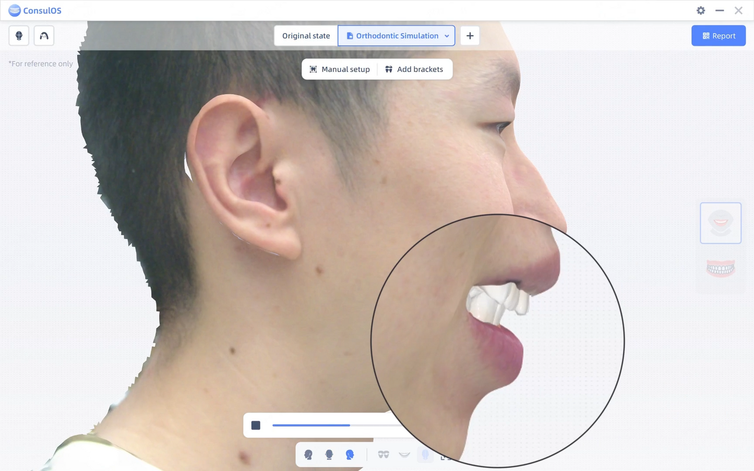Toggle the smile view icon
Viewport: 754px width, 471px height.
click(404, 455)
